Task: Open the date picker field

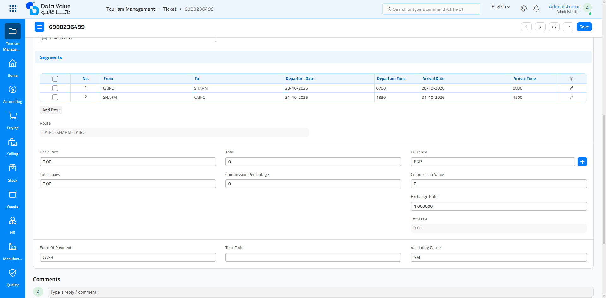Action: pos(128,39)
